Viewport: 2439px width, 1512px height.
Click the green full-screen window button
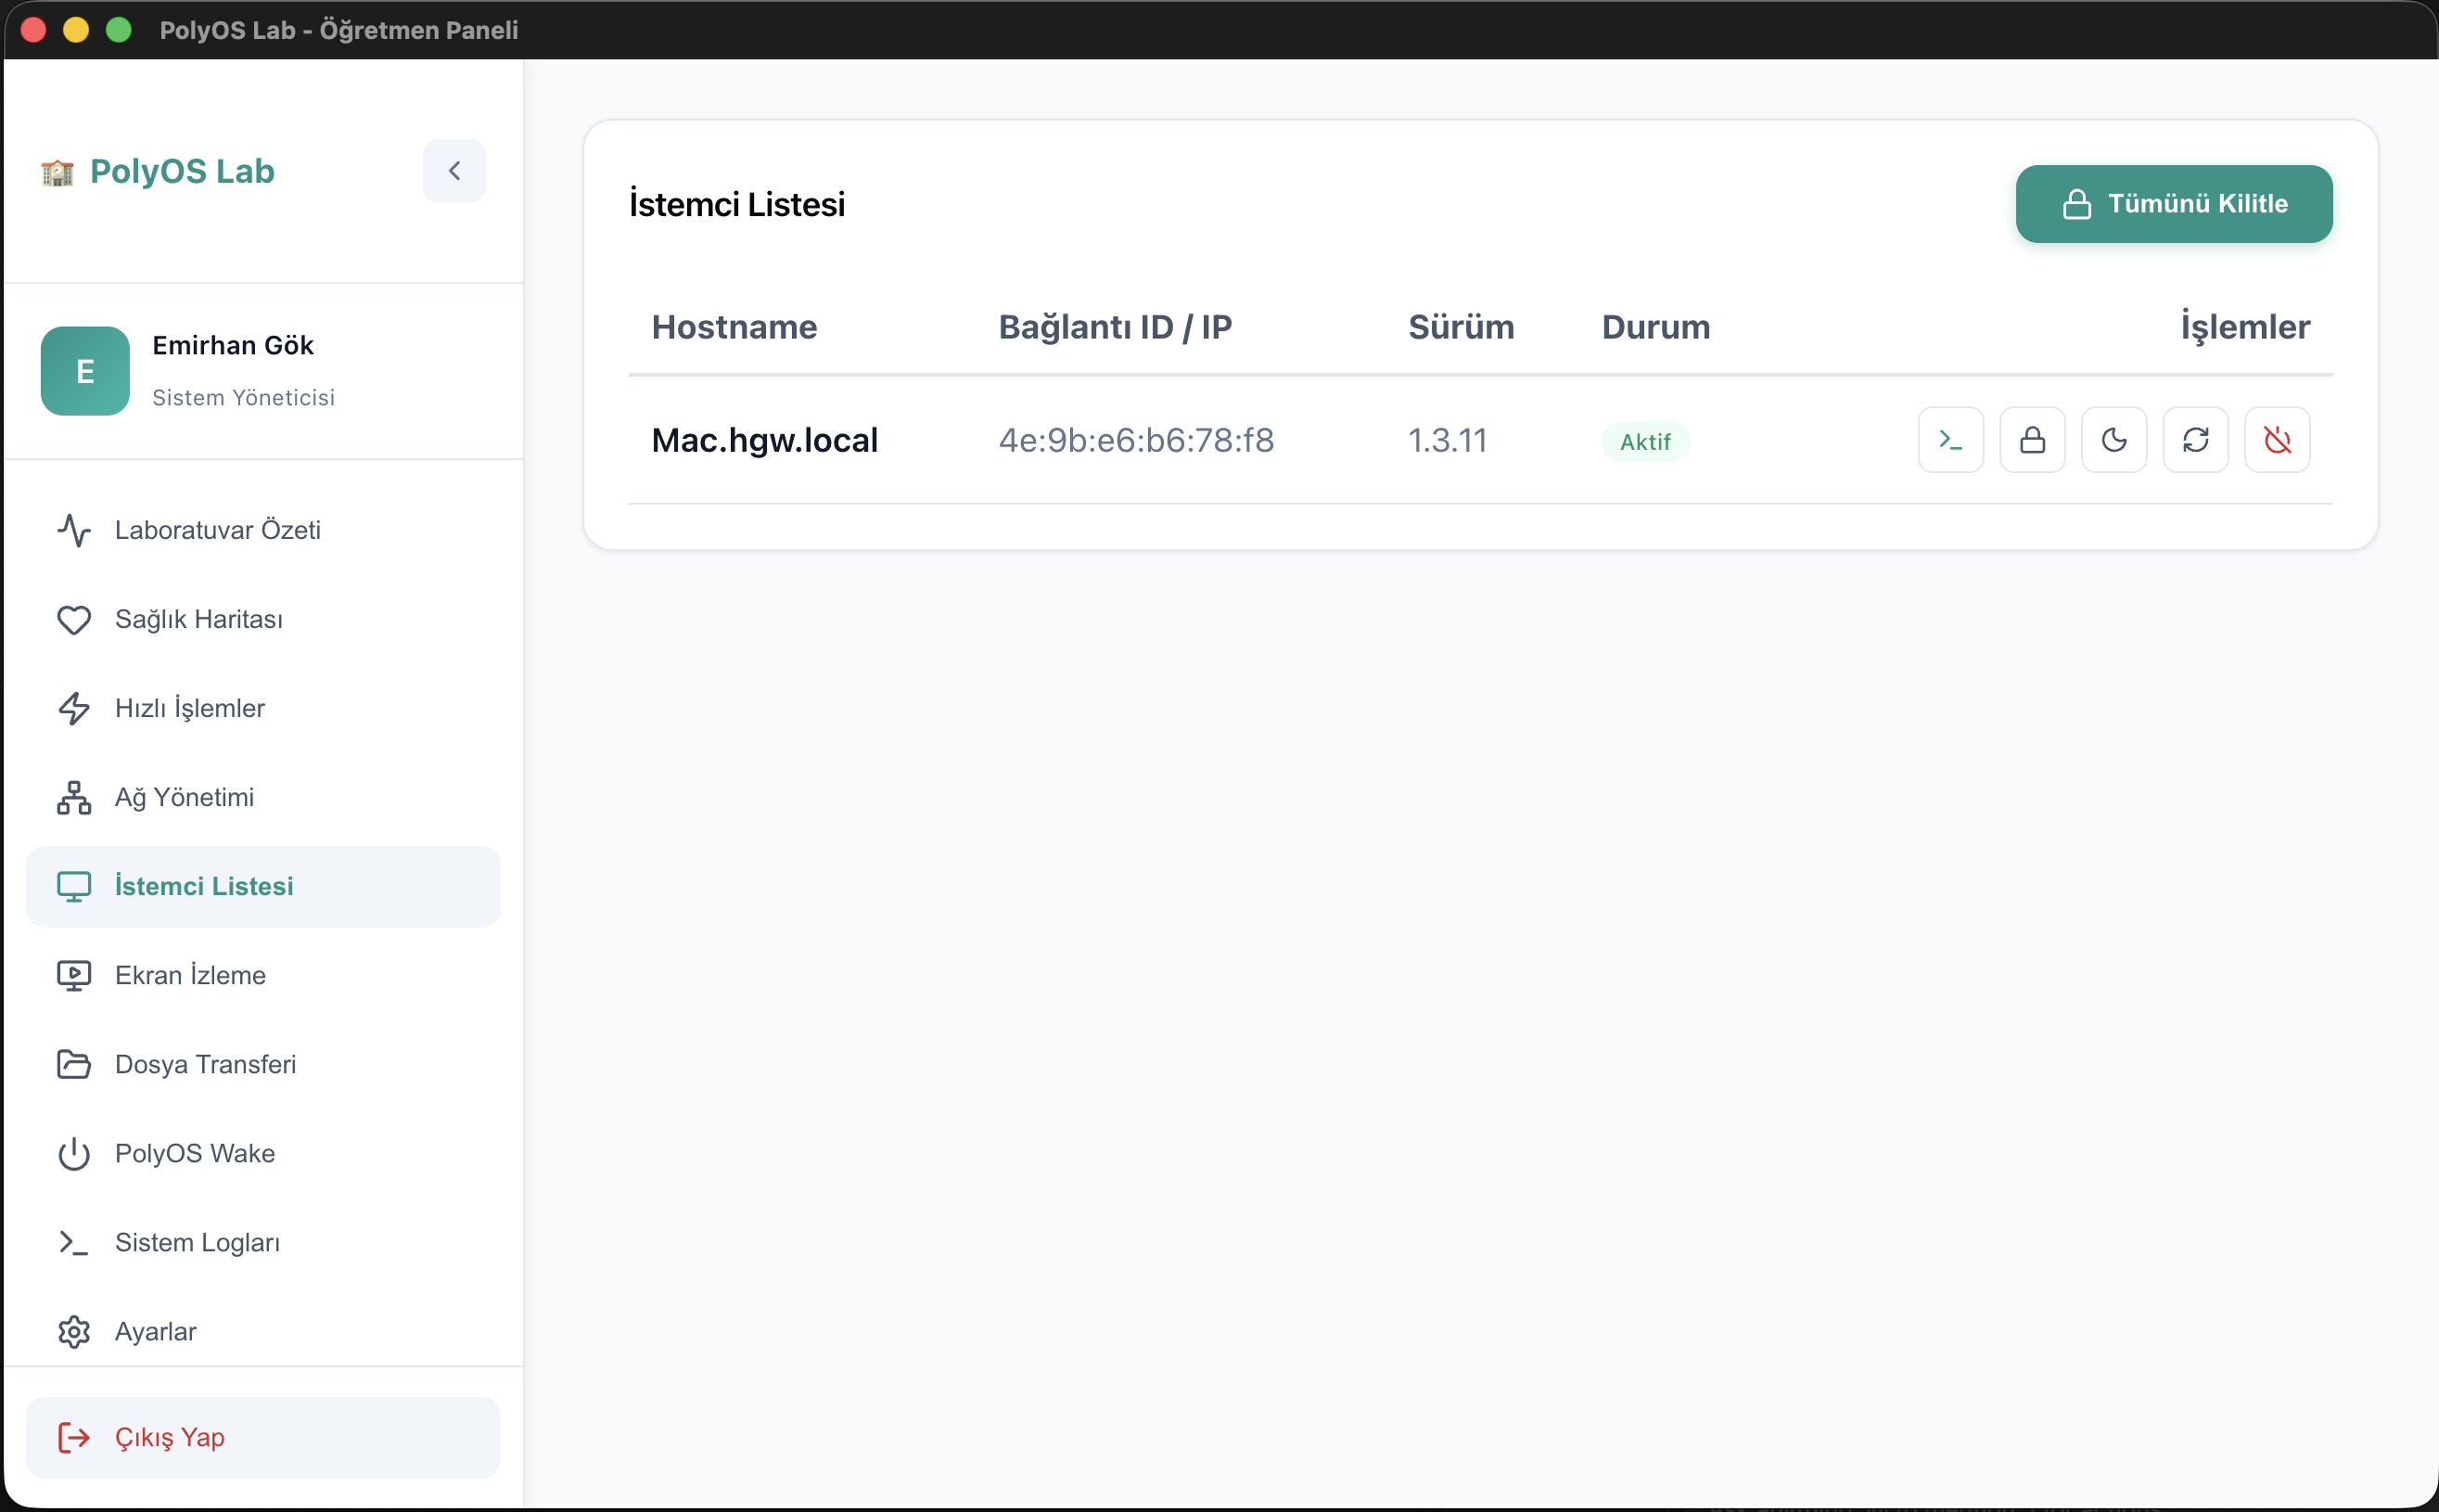(119, 30)
